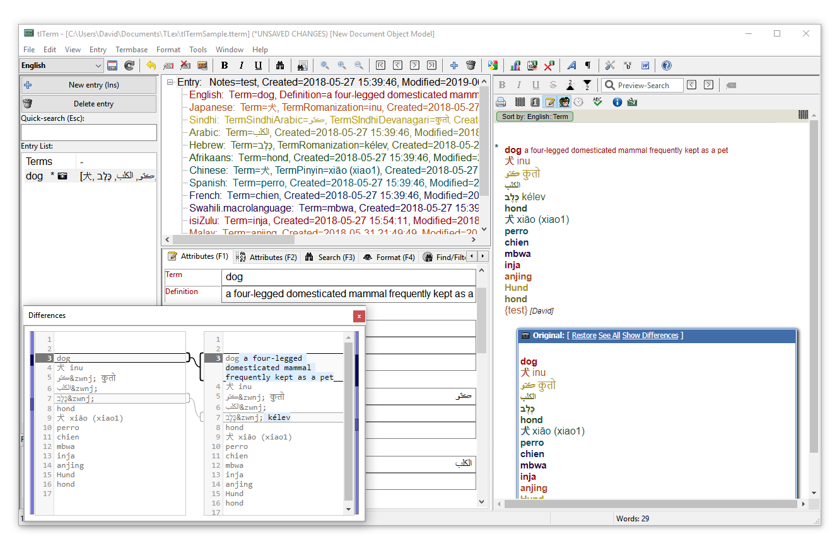Click the last-entry navigation icon
Image resolution: width=837 pixels, height=544 pixels.
(431, 65)
